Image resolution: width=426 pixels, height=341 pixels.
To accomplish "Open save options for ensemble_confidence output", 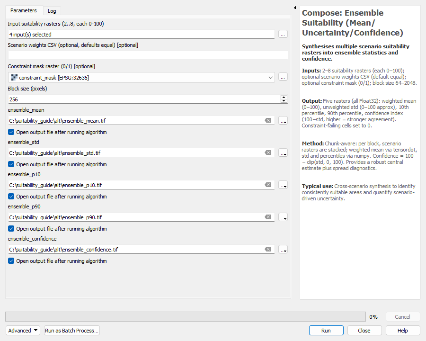I will coord(283,250).
